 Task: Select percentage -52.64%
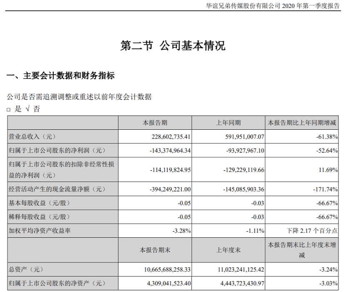pos(327,151)
